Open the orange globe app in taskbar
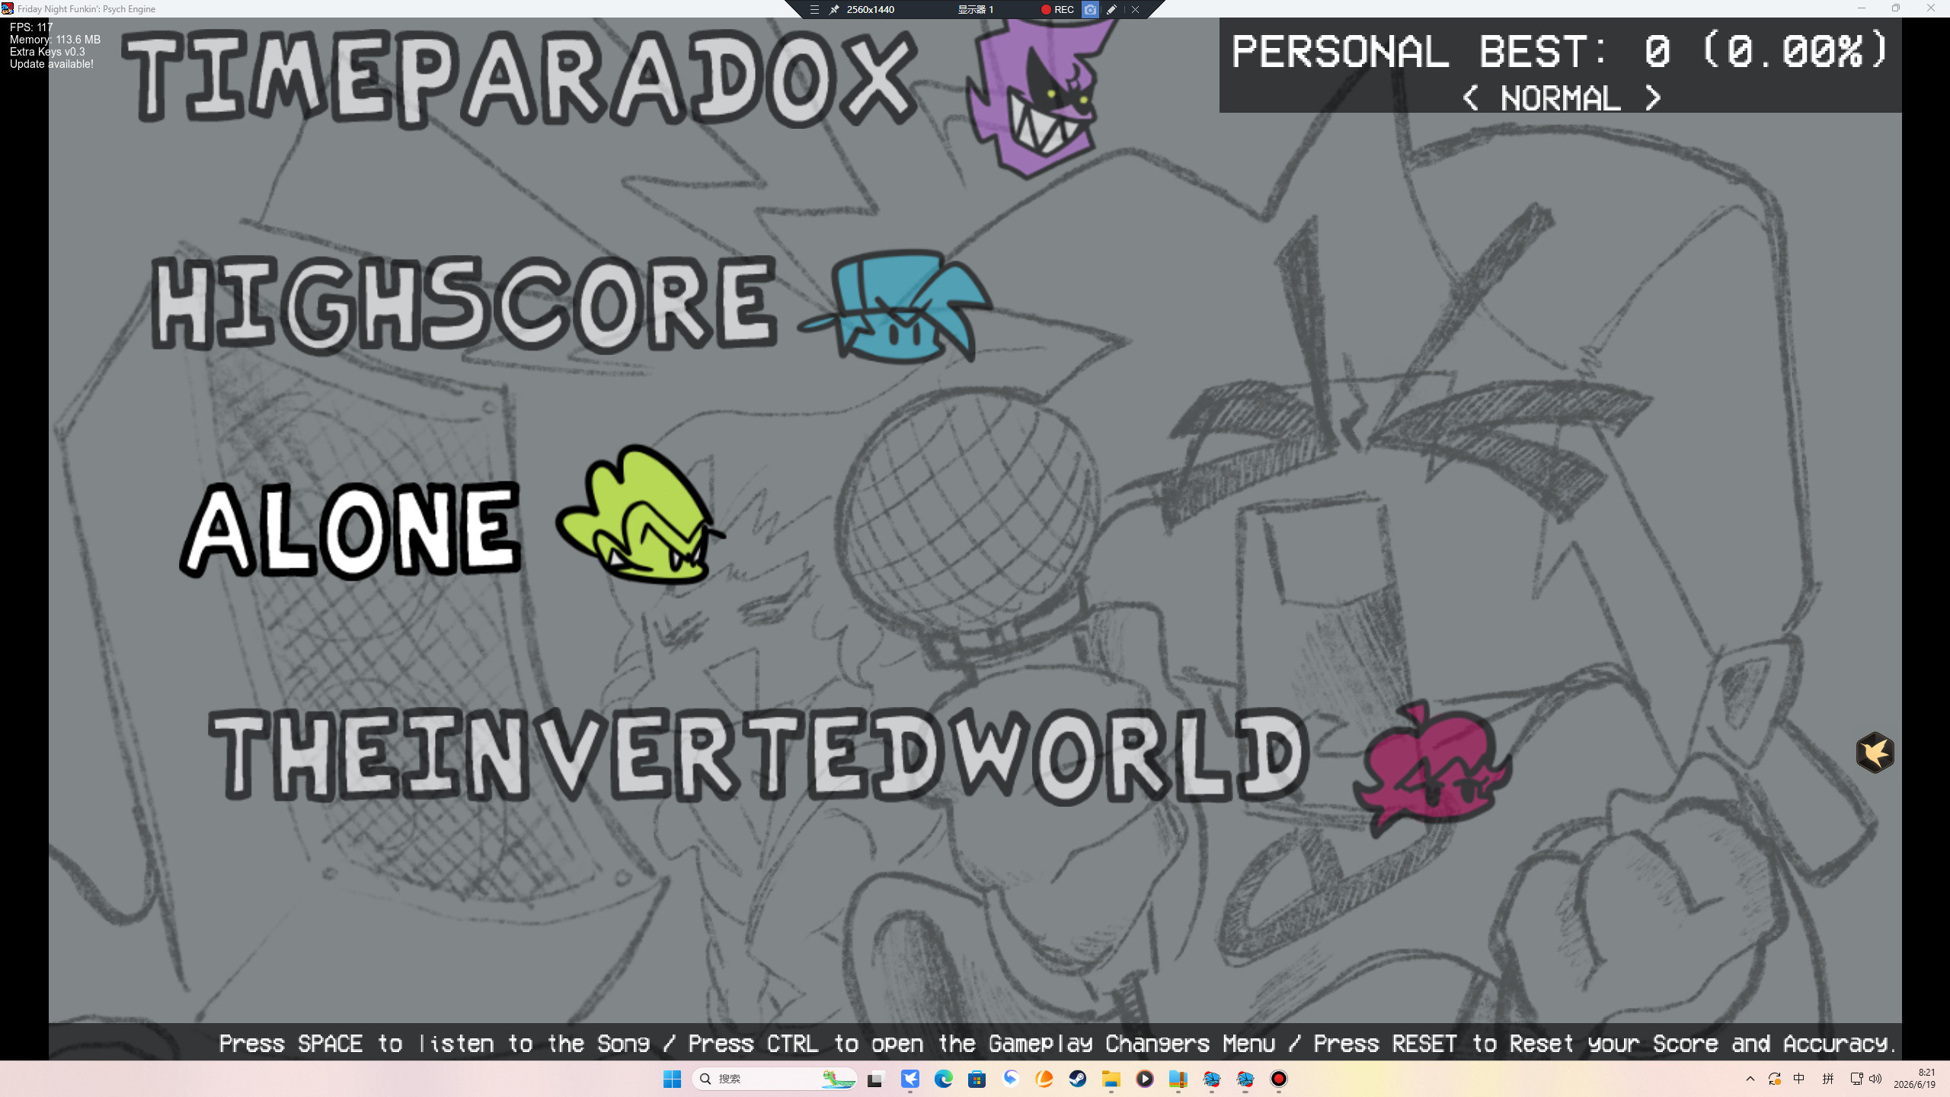 click(1044, 1079)
